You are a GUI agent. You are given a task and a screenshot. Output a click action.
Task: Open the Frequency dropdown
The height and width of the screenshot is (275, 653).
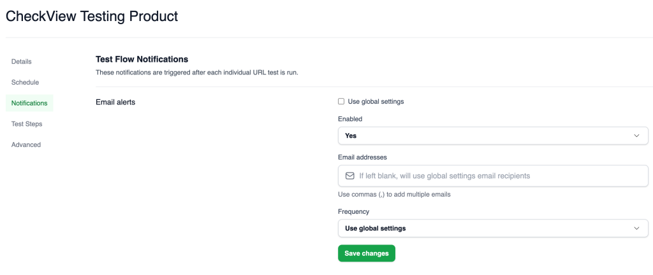[x=493, y=228]
